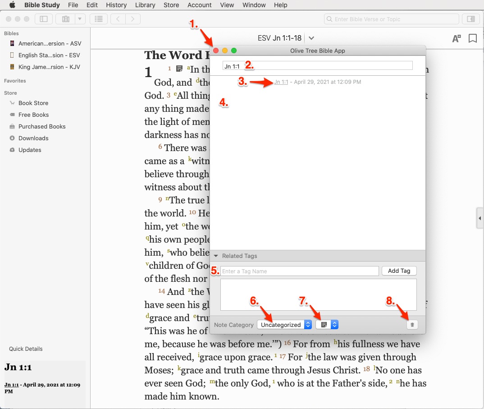Toggle the left sidebar panel button
The width and height of the screenshot is (484, 409).
point(44,19)
